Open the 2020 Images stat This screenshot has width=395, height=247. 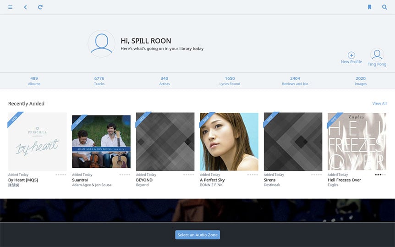361,81
